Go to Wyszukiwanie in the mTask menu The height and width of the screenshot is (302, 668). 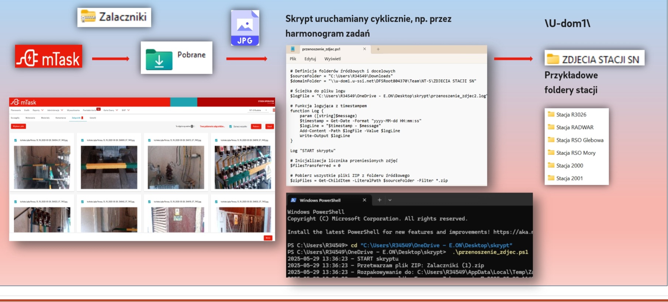click(x=73, y=110)
